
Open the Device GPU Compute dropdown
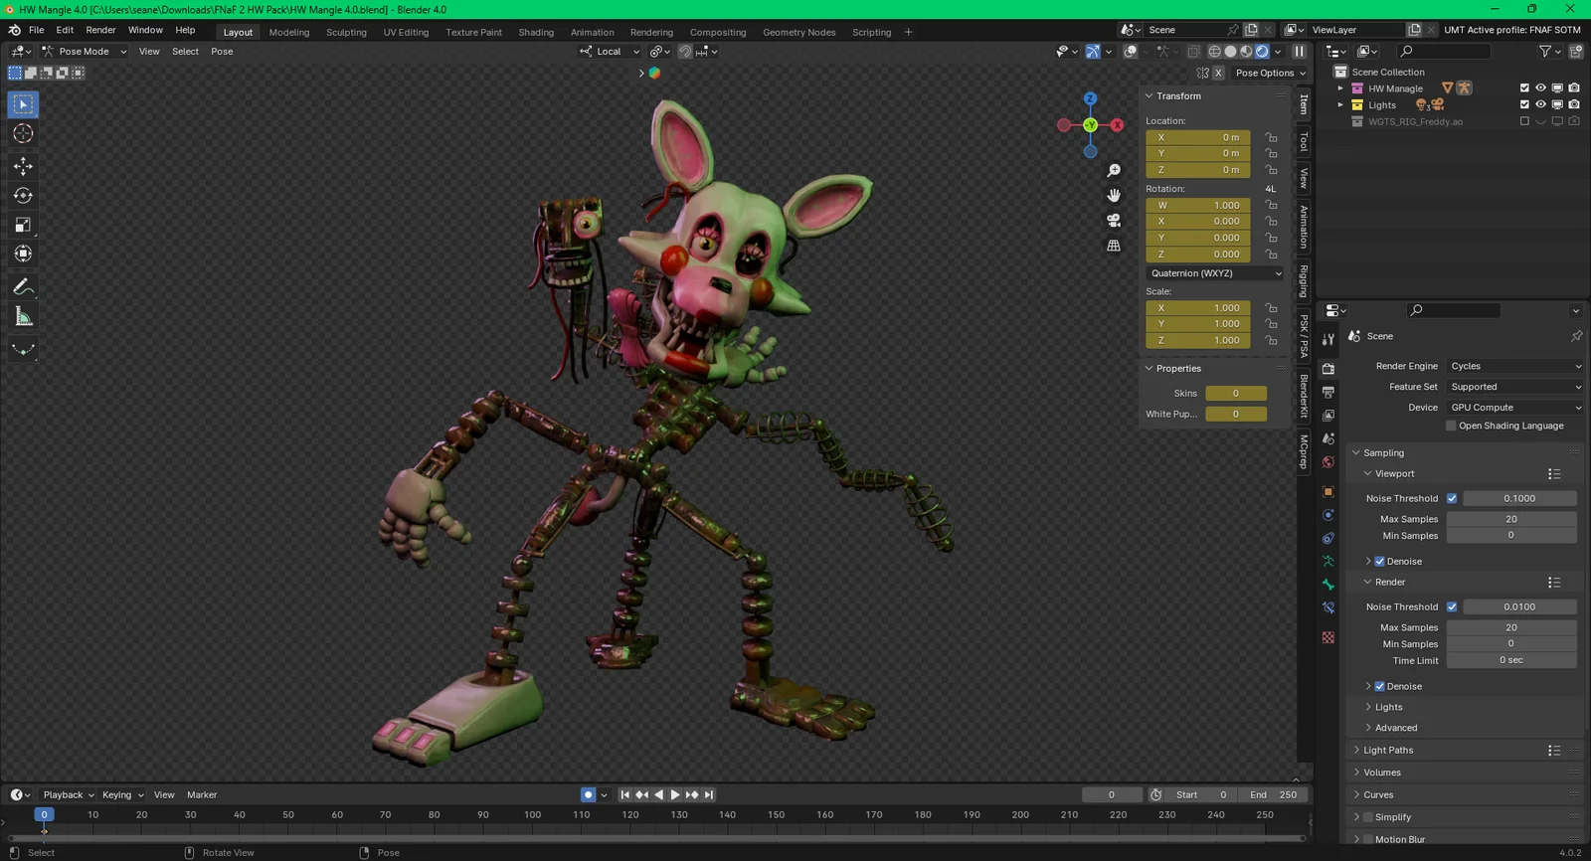[1514, 408]
